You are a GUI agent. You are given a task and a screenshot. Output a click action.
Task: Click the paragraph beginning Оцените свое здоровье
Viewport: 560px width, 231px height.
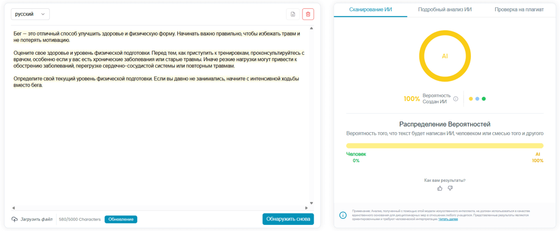tap(158, 60)
